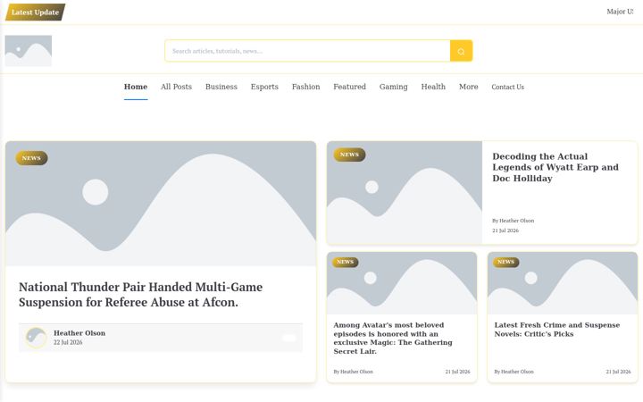This screenshot has width=643, height=402.
Task: Open the Home menu item
Action: (x=136, y=87)
